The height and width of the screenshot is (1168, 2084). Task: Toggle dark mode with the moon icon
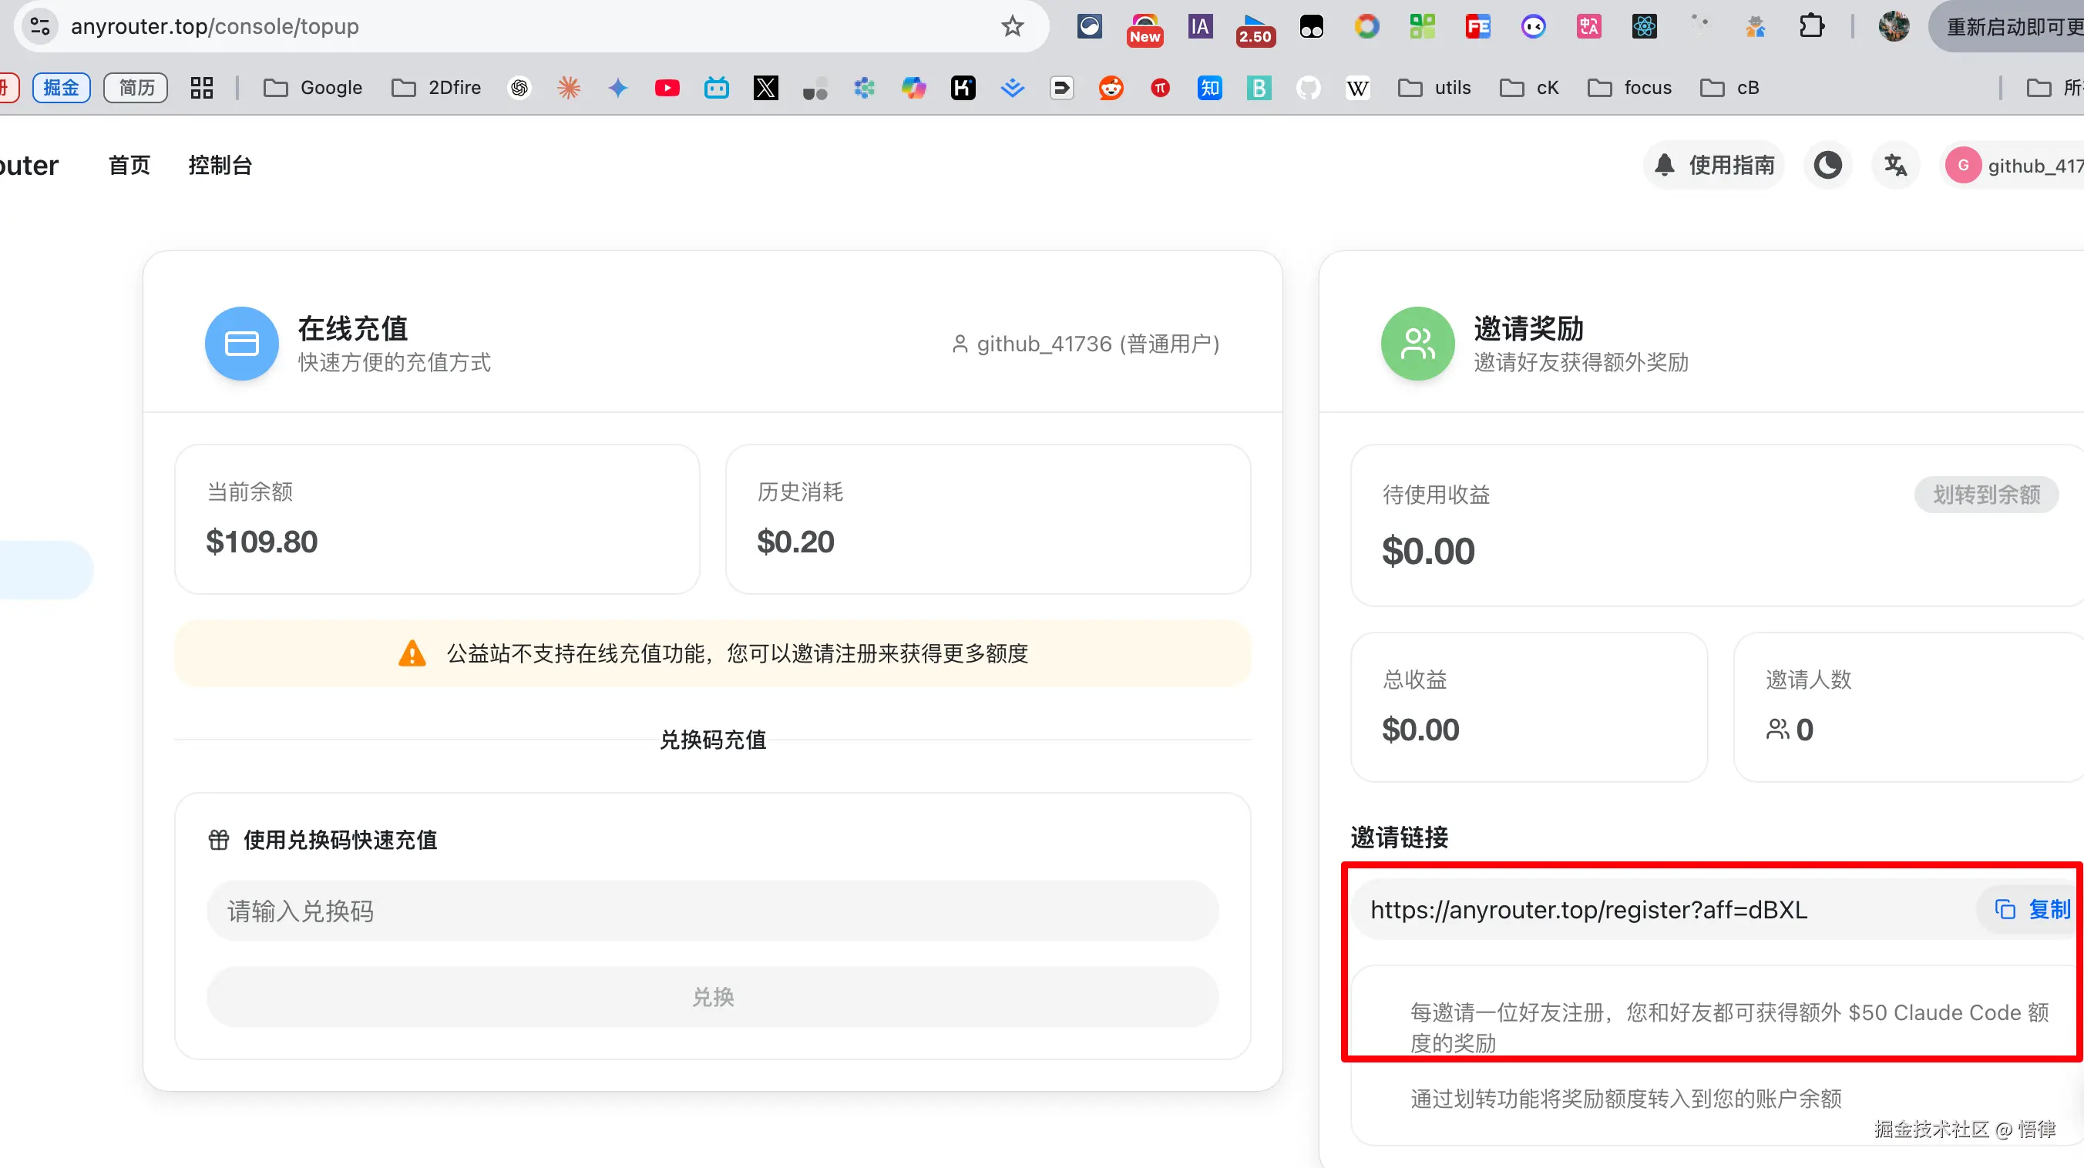tap(1827, 166)
